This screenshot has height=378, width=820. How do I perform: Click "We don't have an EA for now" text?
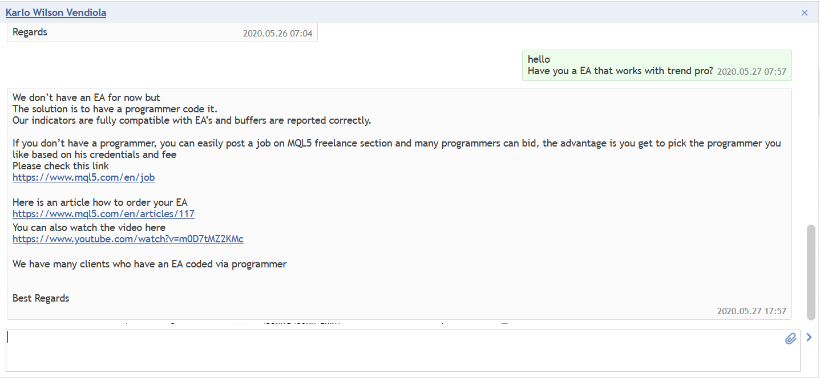coord(86,97)
